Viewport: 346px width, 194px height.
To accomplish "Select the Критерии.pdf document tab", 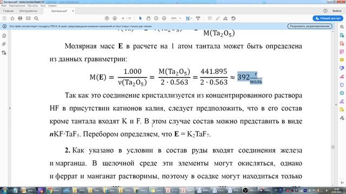I will click(59, 11).
